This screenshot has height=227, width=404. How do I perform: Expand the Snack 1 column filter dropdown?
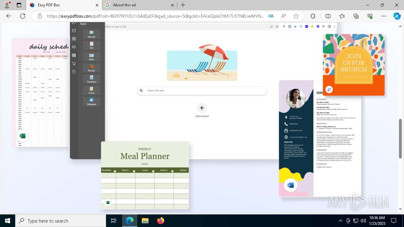[x=134, y=171]
